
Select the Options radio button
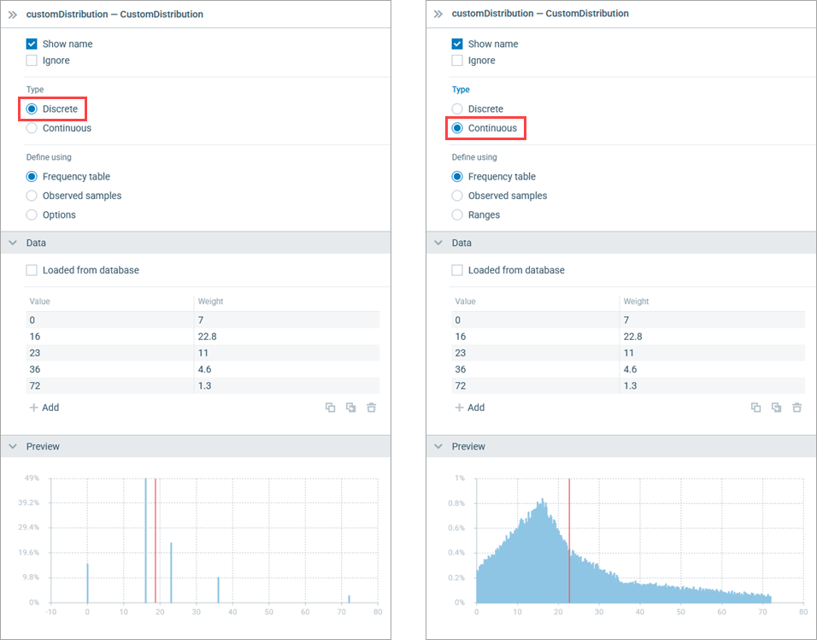click(x=32, y=215)
